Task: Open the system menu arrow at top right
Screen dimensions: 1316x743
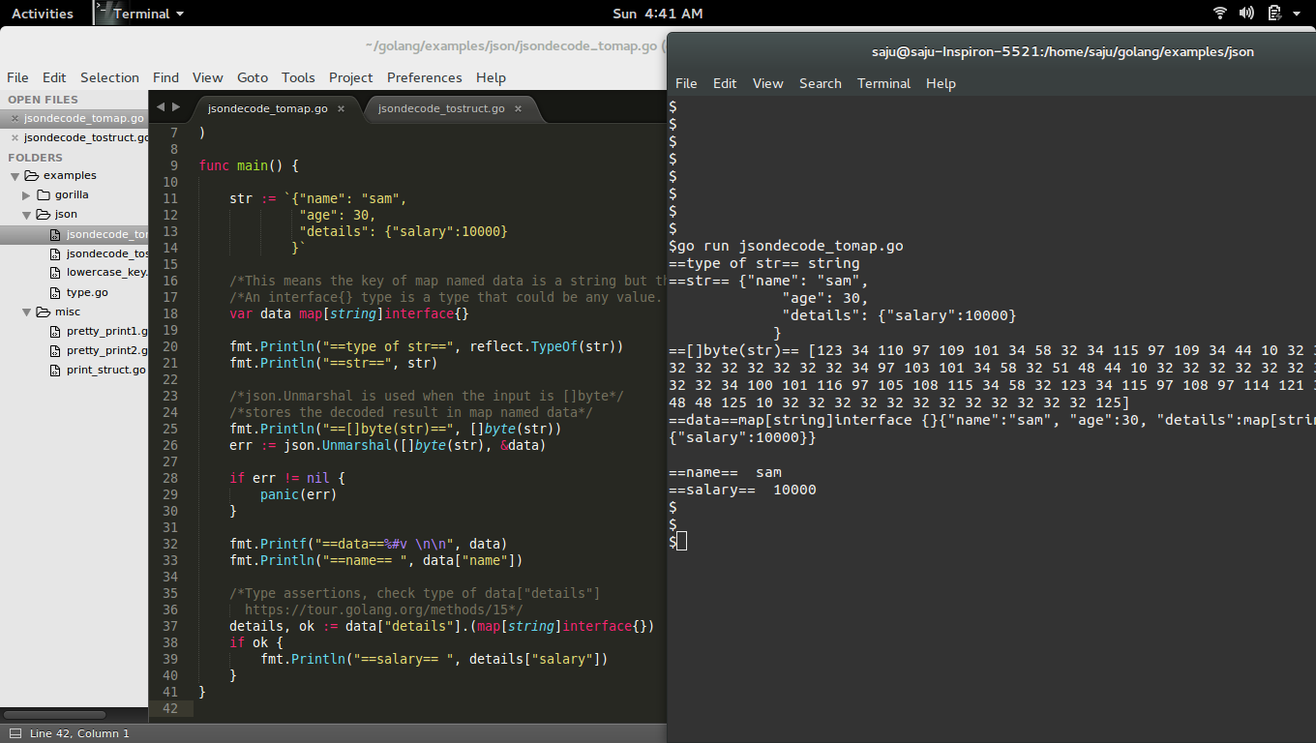Action: click(x=1299, y=14)
